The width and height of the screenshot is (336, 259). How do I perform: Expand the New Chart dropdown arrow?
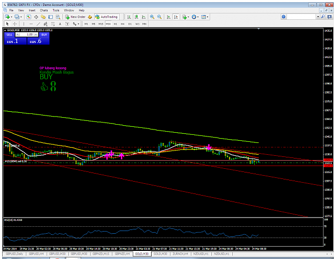pyautogui.click(x=11, y=17)
